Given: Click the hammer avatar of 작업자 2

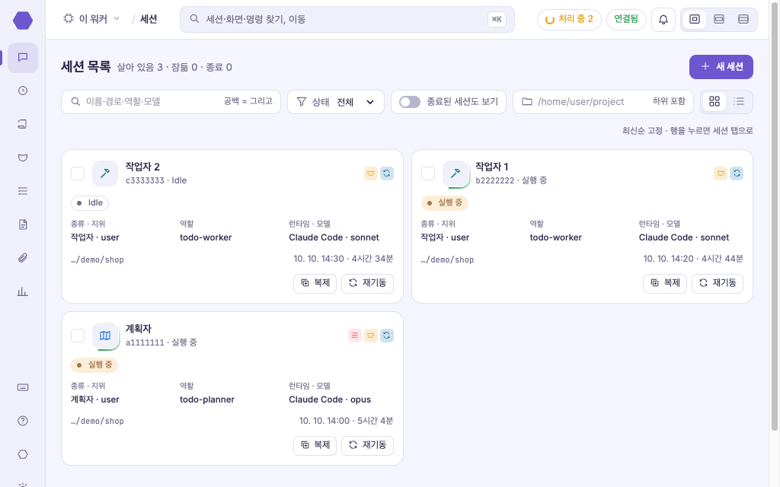Looking at the screenshot, I should point(105,173).
